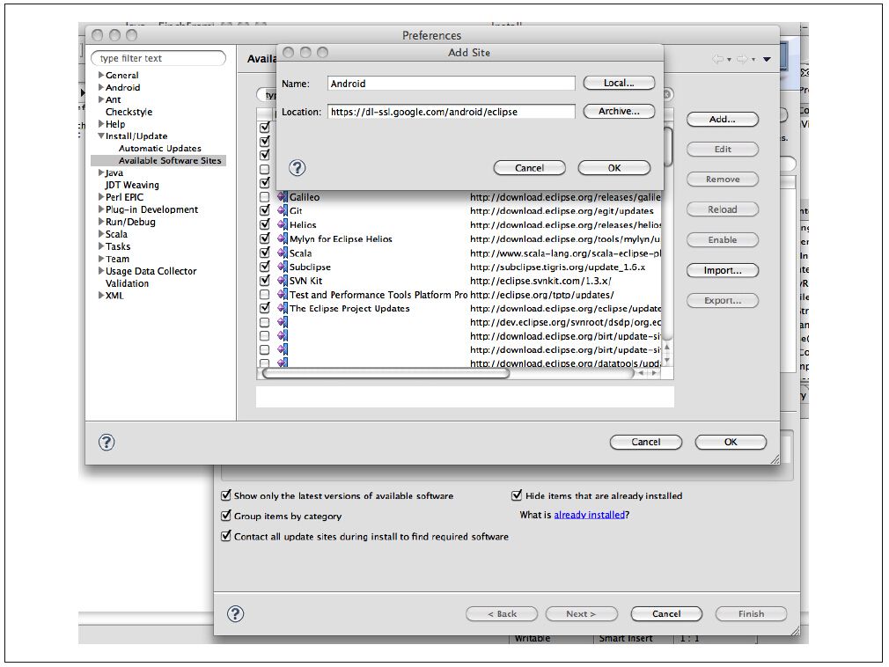Expand the General preferences node
This screenshot has width=889, height=667.
[101, 75]
